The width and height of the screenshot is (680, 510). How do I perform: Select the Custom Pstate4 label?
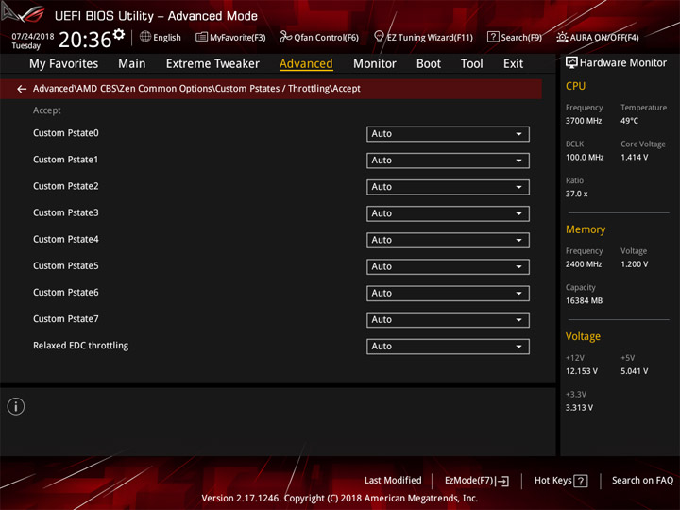[66, 239]
